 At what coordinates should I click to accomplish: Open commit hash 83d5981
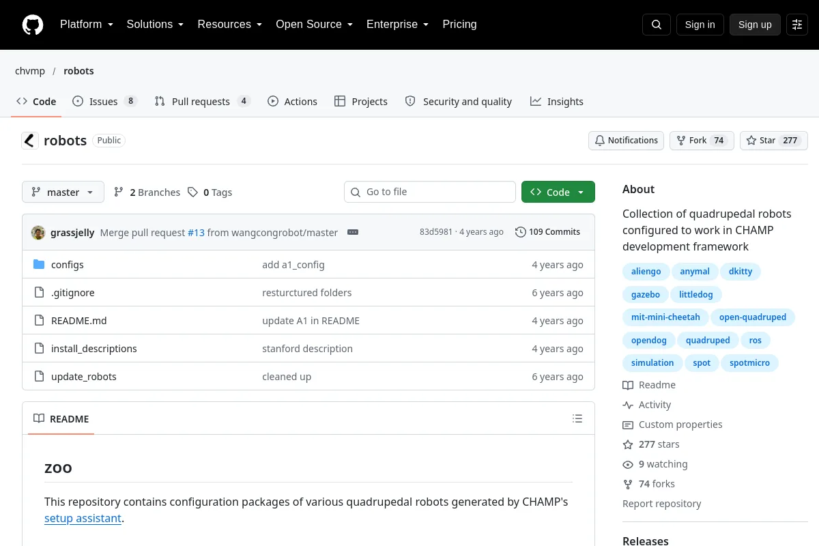436,232
